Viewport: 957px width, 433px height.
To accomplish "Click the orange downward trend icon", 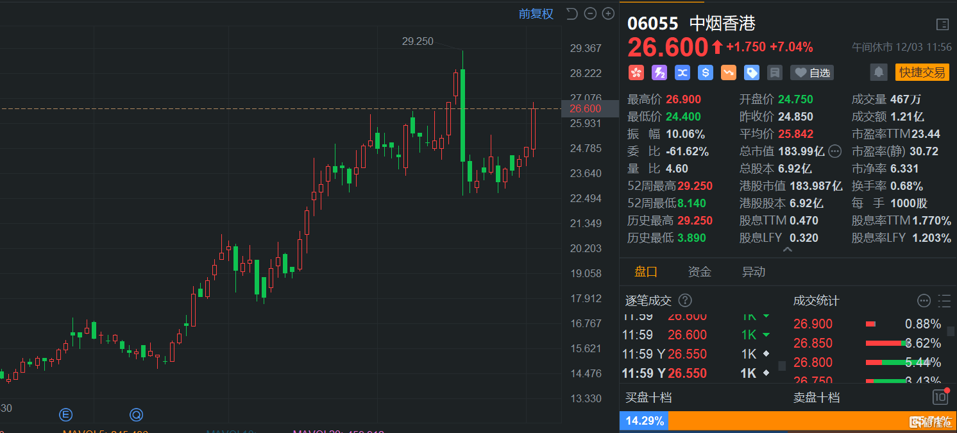I will pos(729,72).
